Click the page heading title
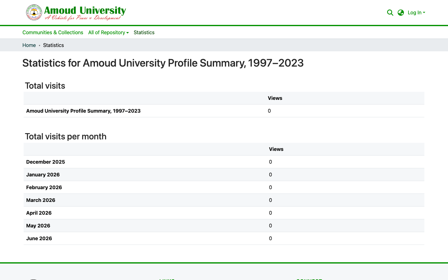The width and height of the screenshot is (448, 280). [x=163, y=63]
